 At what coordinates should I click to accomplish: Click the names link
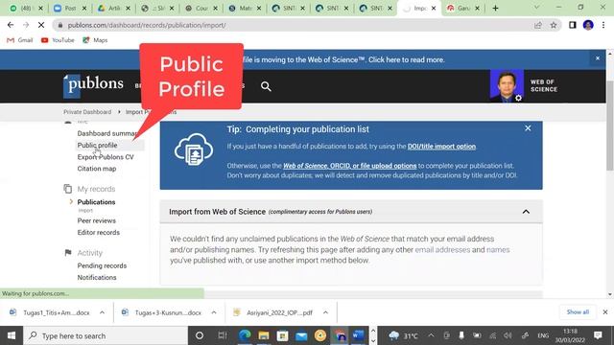coord(498,249)
